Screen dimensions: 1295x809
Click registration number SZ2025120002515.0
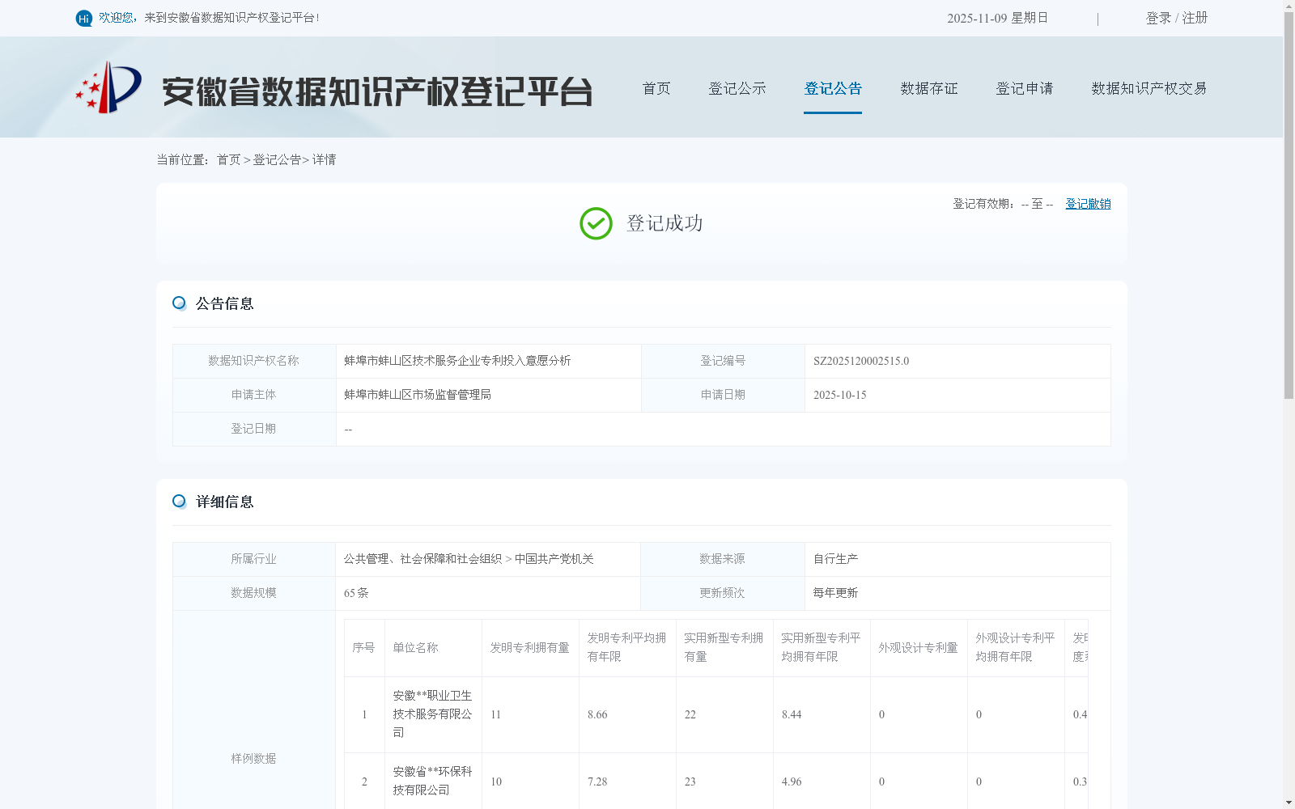861,362
